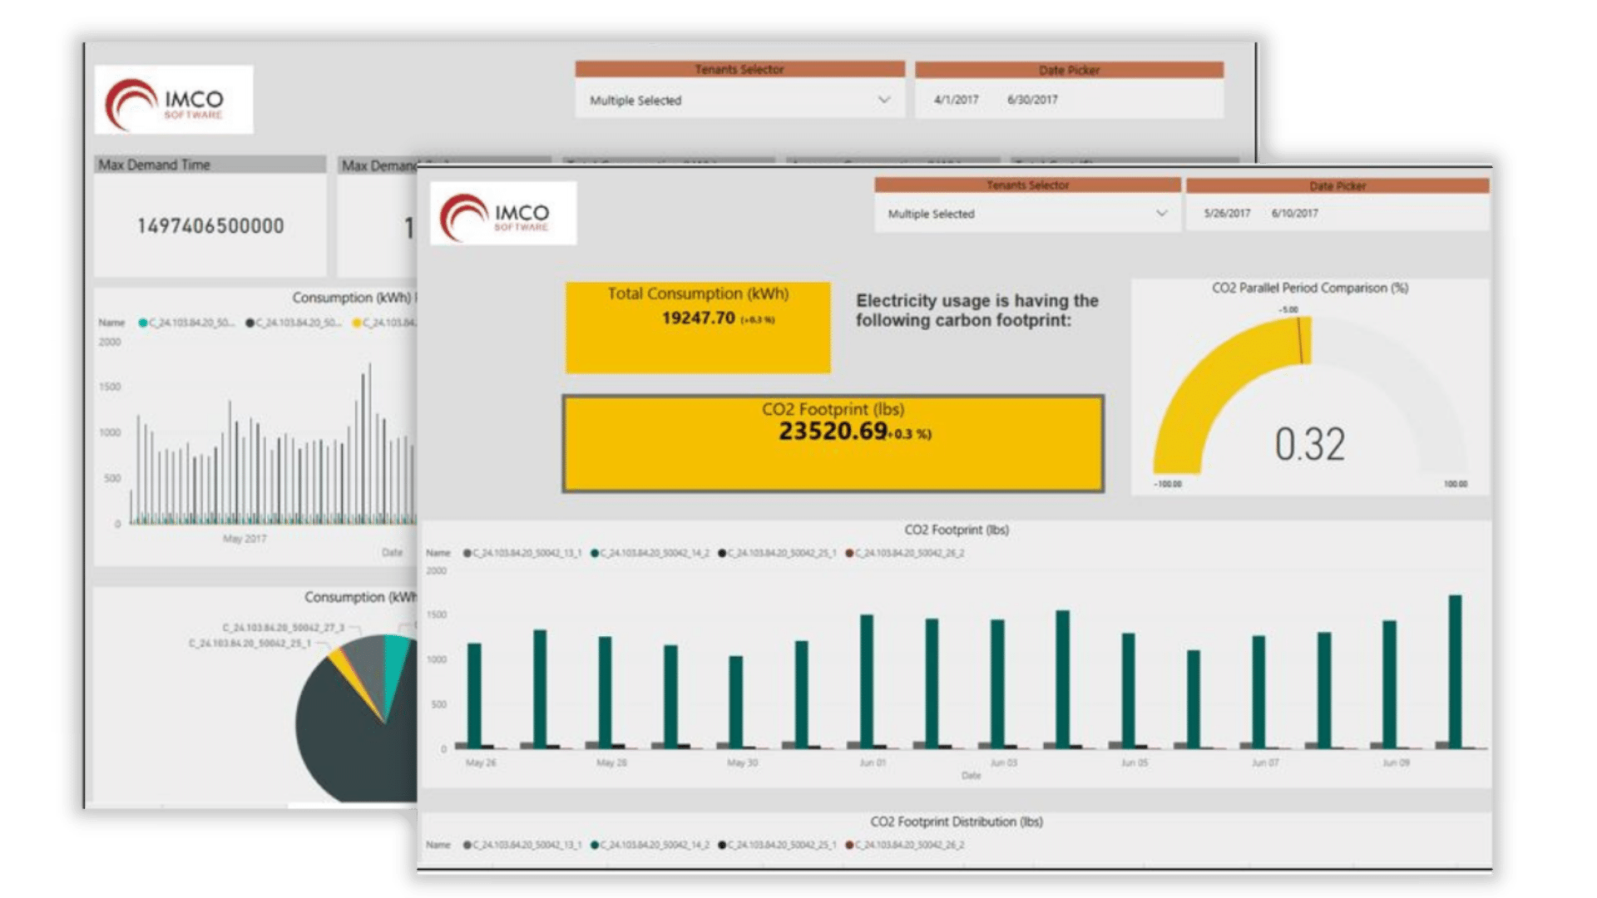This screenshot has width=1597, height=898.
Task: Click the yellow legend dot on the Consumption chart
Action: pos(356,323)
